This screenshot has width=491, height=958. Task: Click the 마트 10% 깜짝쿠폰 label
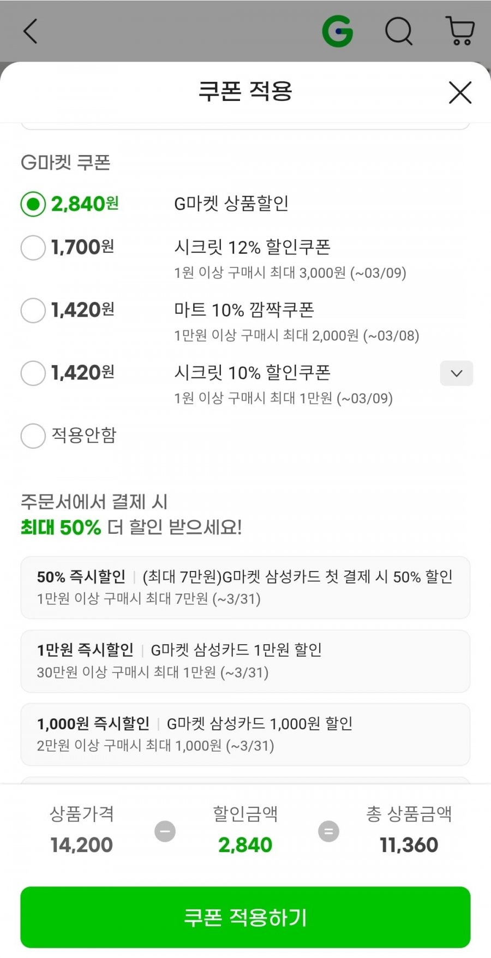[244, 310]
